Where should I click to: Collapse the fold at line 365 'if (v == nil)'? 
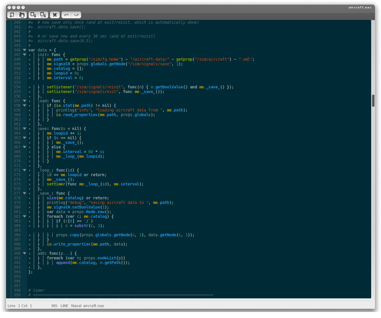click(x=25, y=138)
